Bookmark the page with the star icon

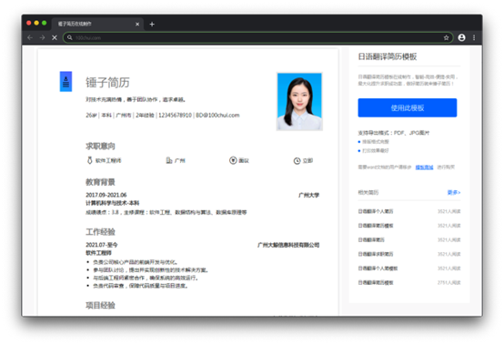pos(446,37)
